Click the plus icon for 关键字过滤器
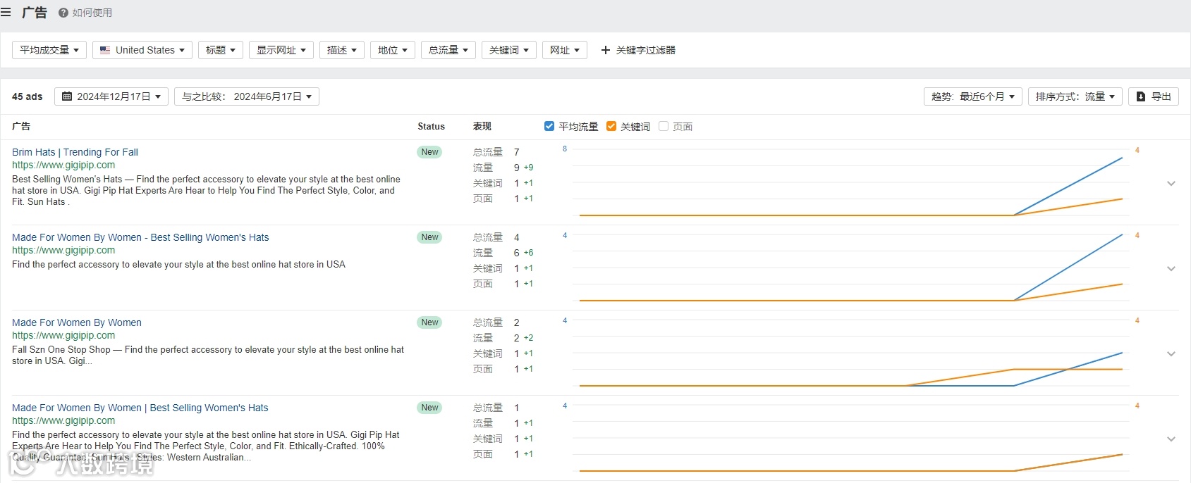 pyautogui.click(x=605, y=50)
